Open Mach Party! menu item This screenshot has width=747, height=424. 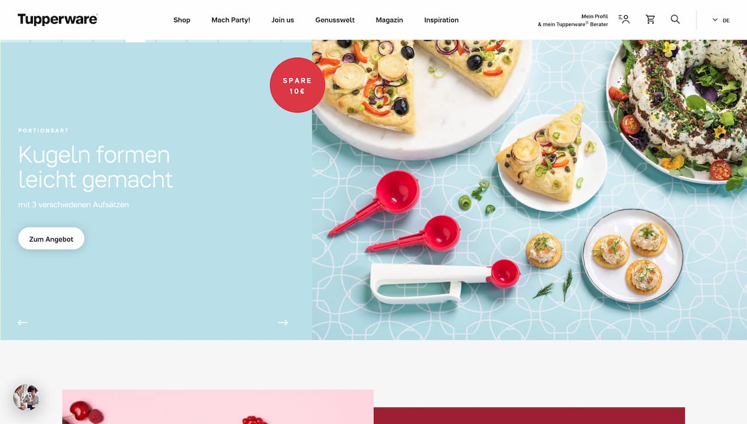click(x=231, y=20)
